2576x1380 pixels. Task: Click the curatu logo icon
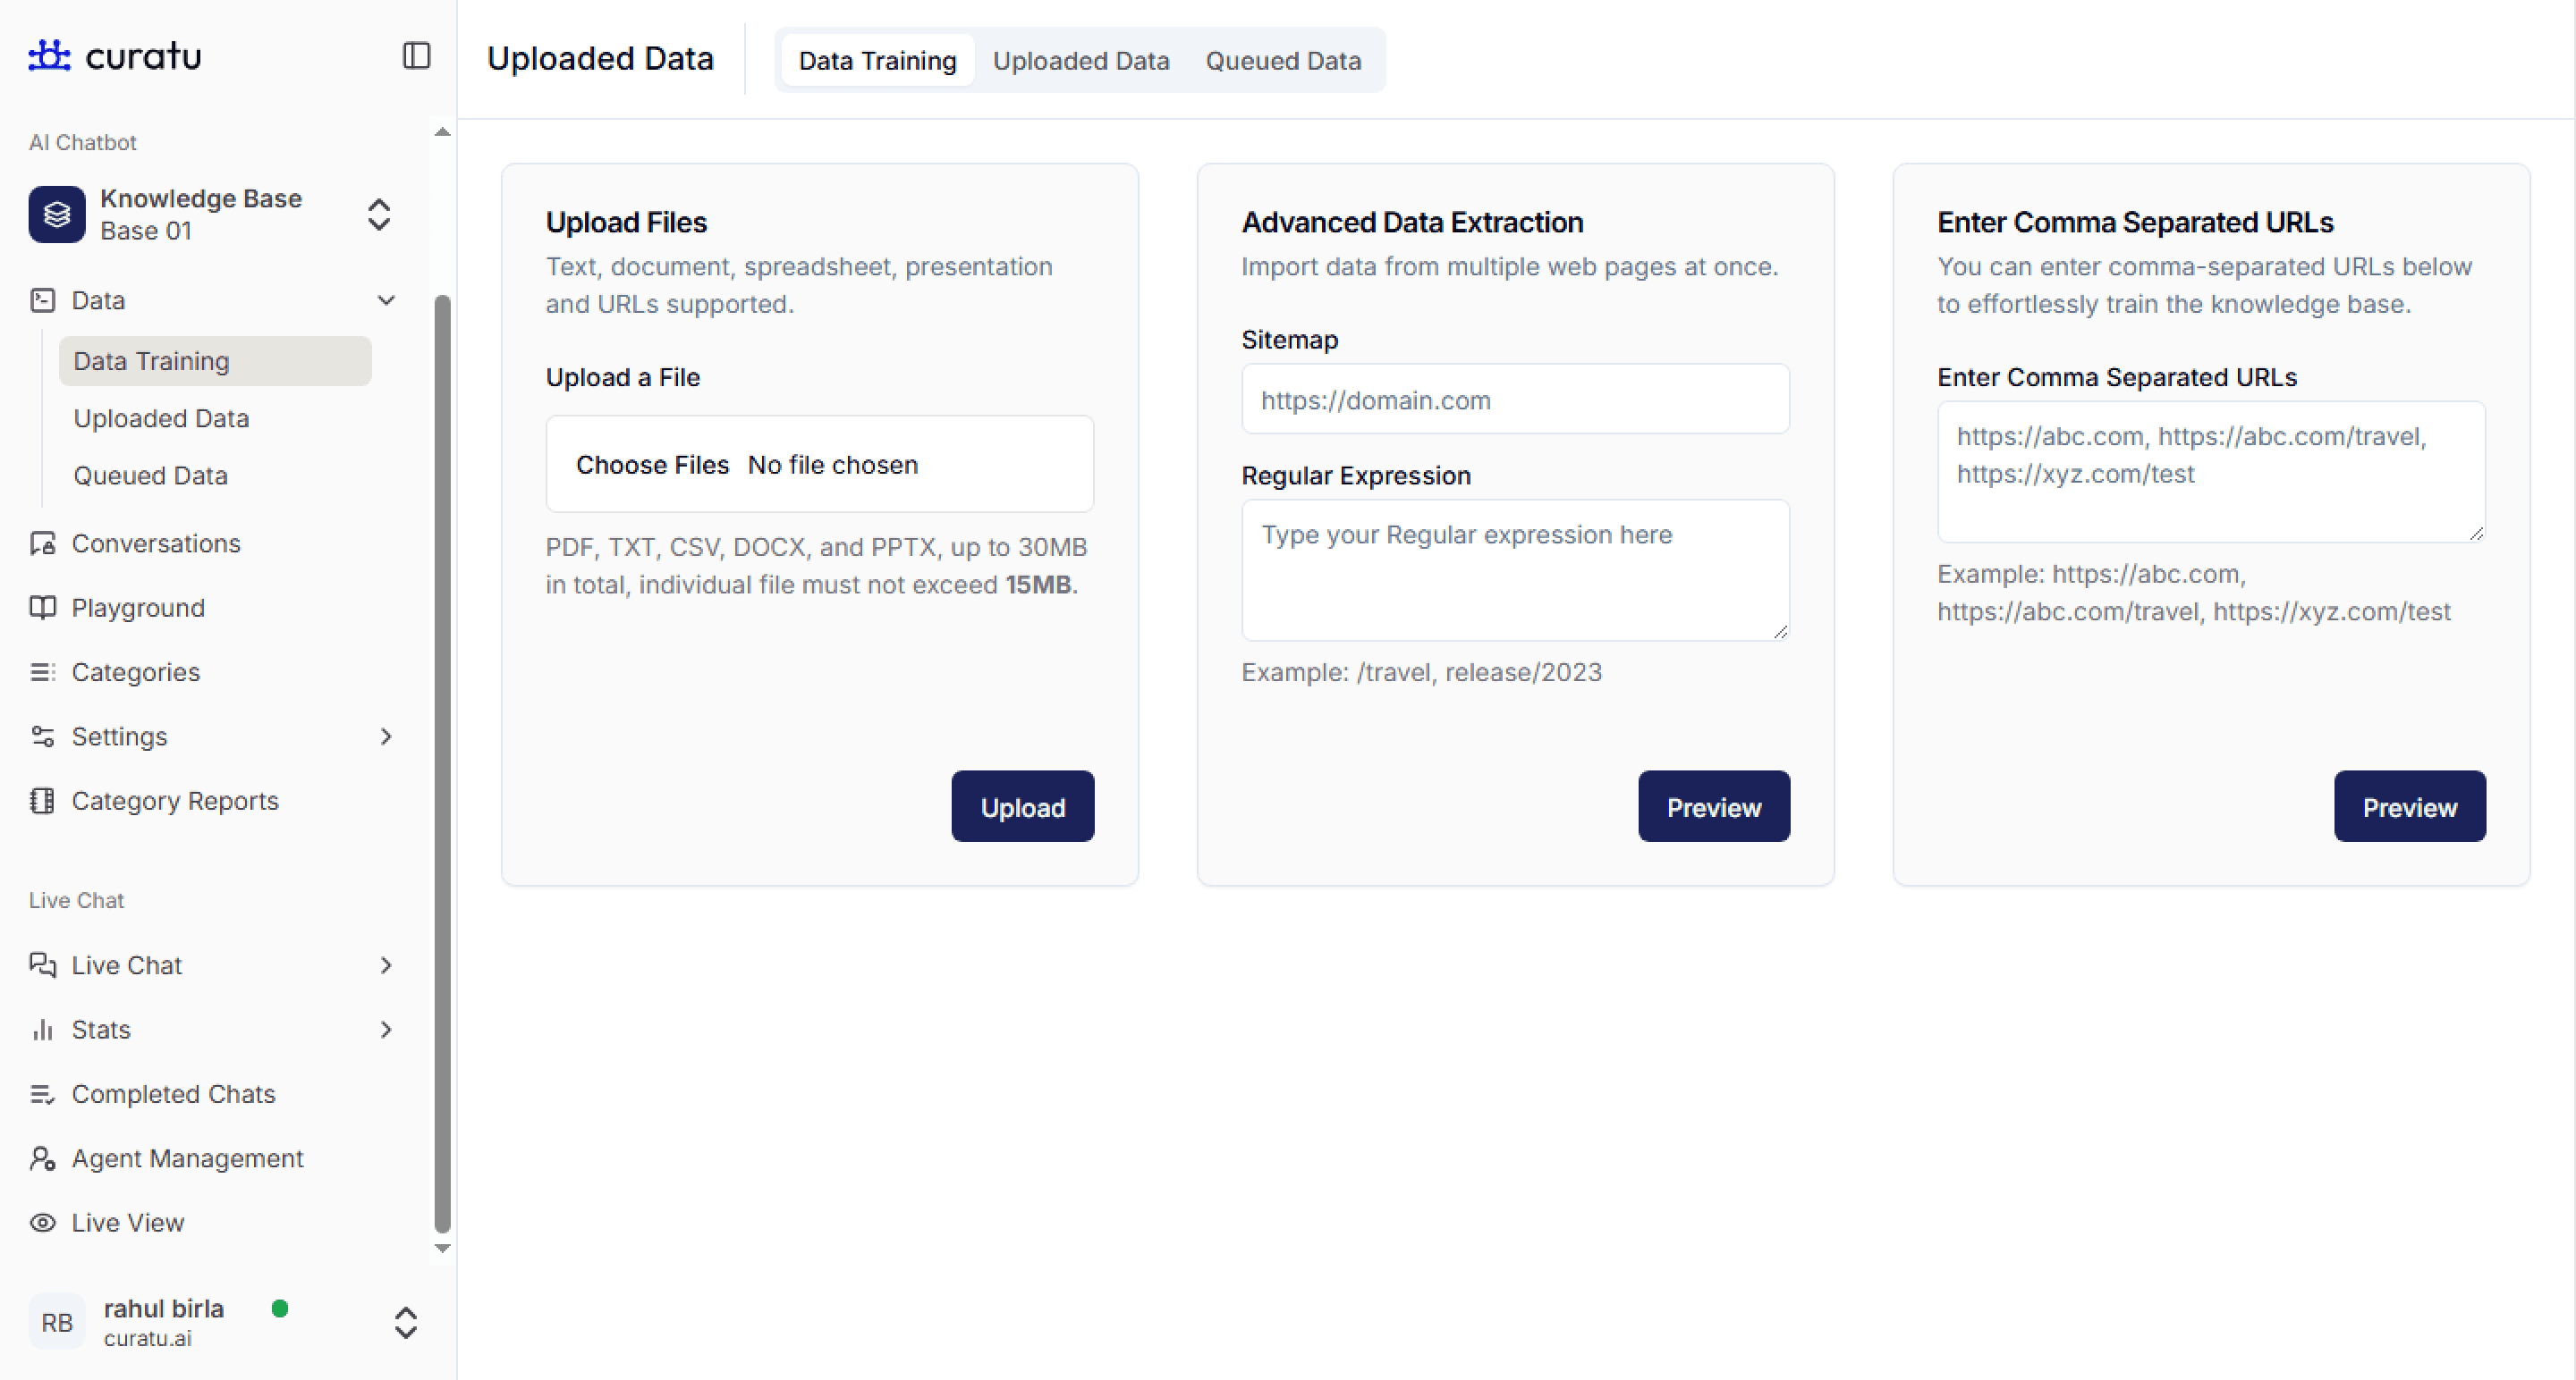point(49,55)
